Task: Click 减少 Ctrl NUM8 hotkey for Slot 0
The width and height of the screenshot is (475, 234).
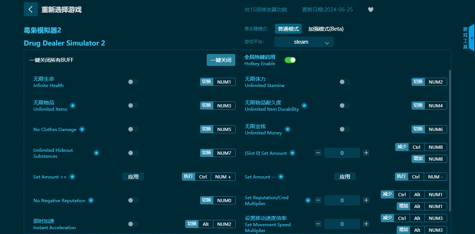Action: [x=421, y=147]
